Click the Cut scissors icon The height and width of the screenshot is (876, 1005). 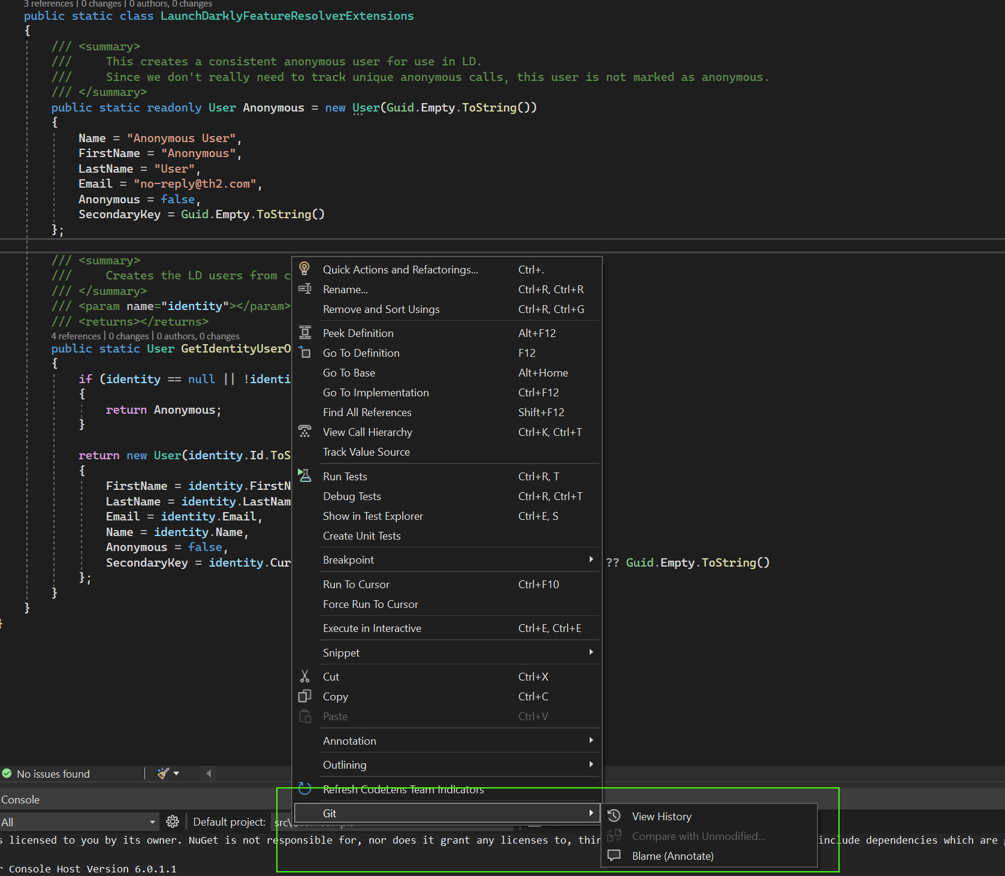[x=304, y=676]
